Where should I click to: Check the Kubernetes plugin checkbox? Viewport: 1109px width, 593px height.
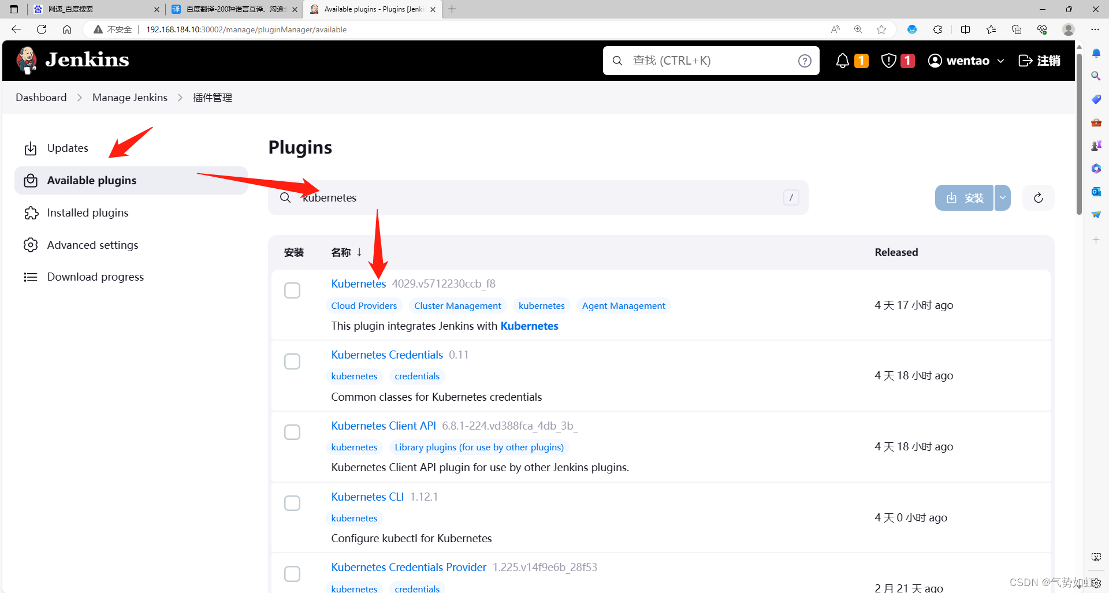click(292, 290)
